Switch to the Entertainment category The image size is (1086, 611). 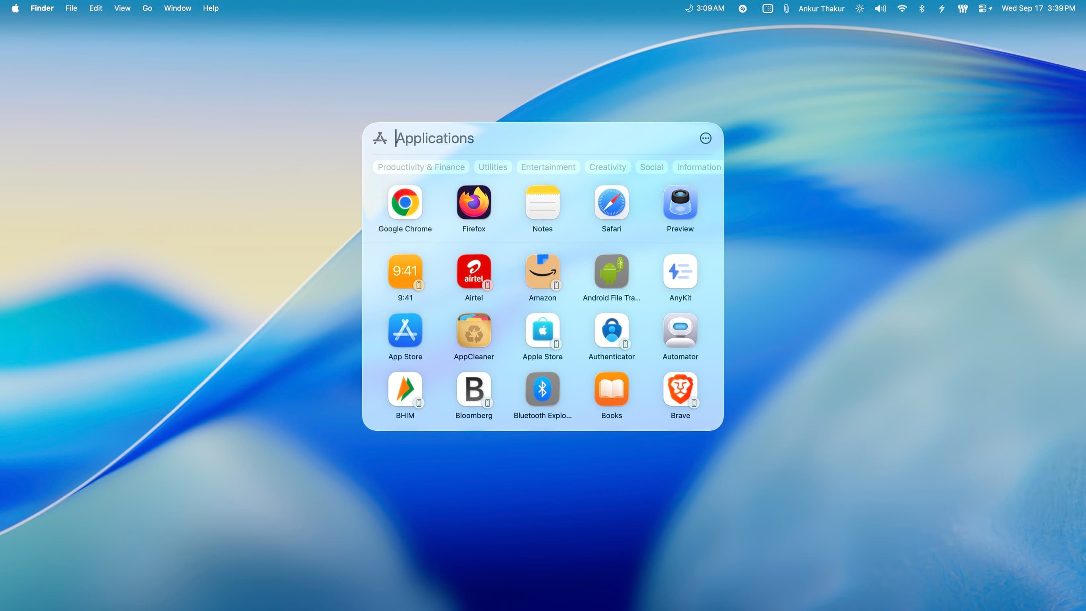click(548, 167)
